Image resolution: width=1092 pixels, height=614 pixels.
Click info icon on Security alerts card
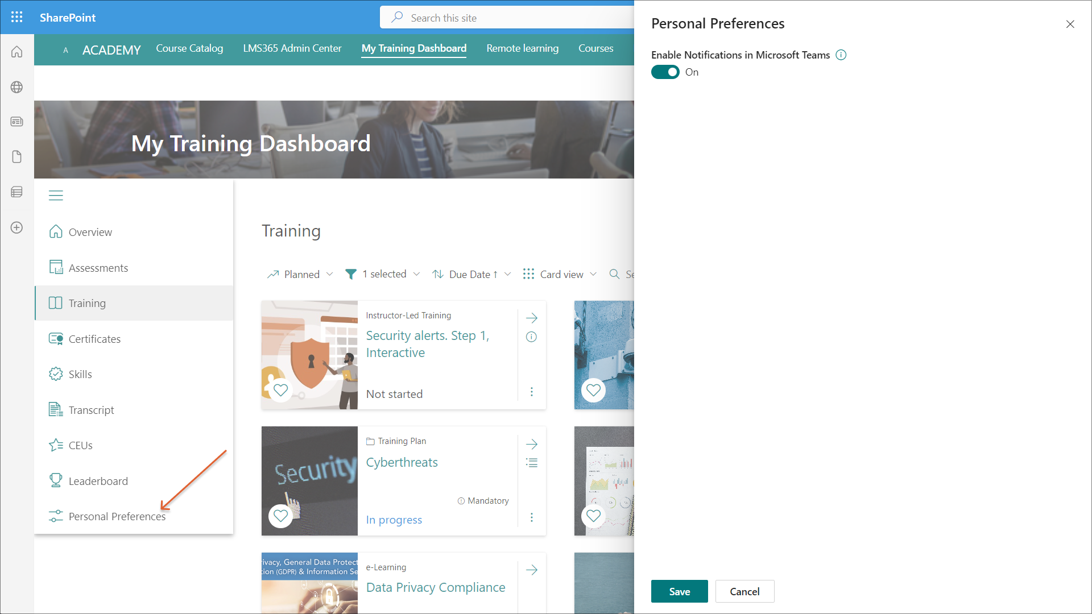click(531, 337)
